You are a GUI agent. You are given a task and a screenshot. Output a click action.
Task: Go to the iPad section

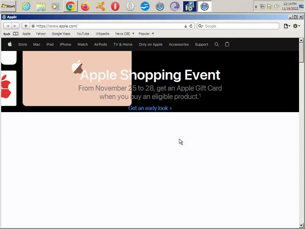[x=50, y=44]
